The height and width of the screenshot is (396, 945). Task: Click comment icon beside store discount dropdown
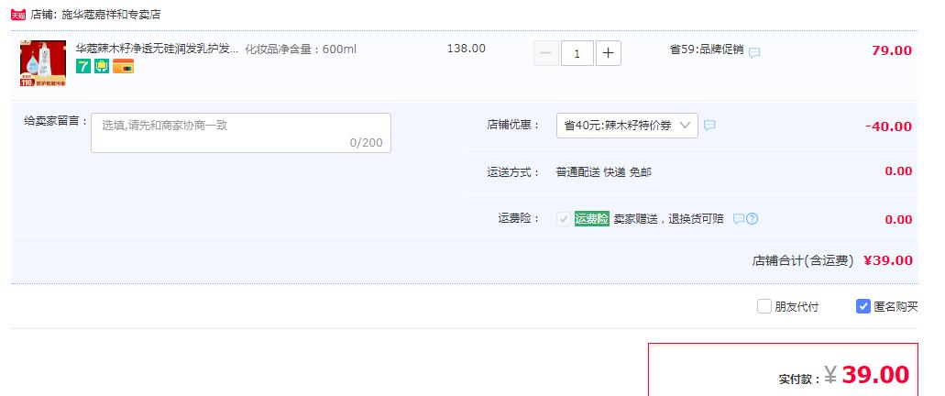[x=710, y=126]
